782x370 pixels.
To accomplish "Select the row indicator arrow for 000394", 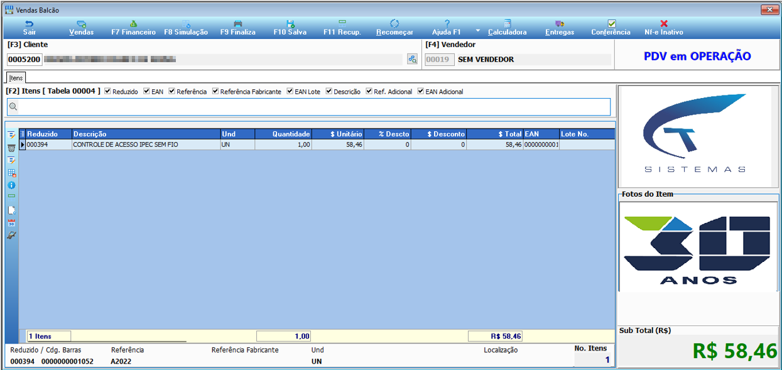I will pos(23,144).
